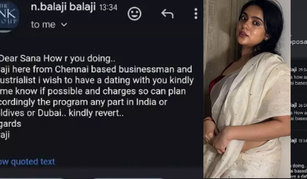Reply using the curved arrow icon
307x179 pixels.
coord(167,14)
